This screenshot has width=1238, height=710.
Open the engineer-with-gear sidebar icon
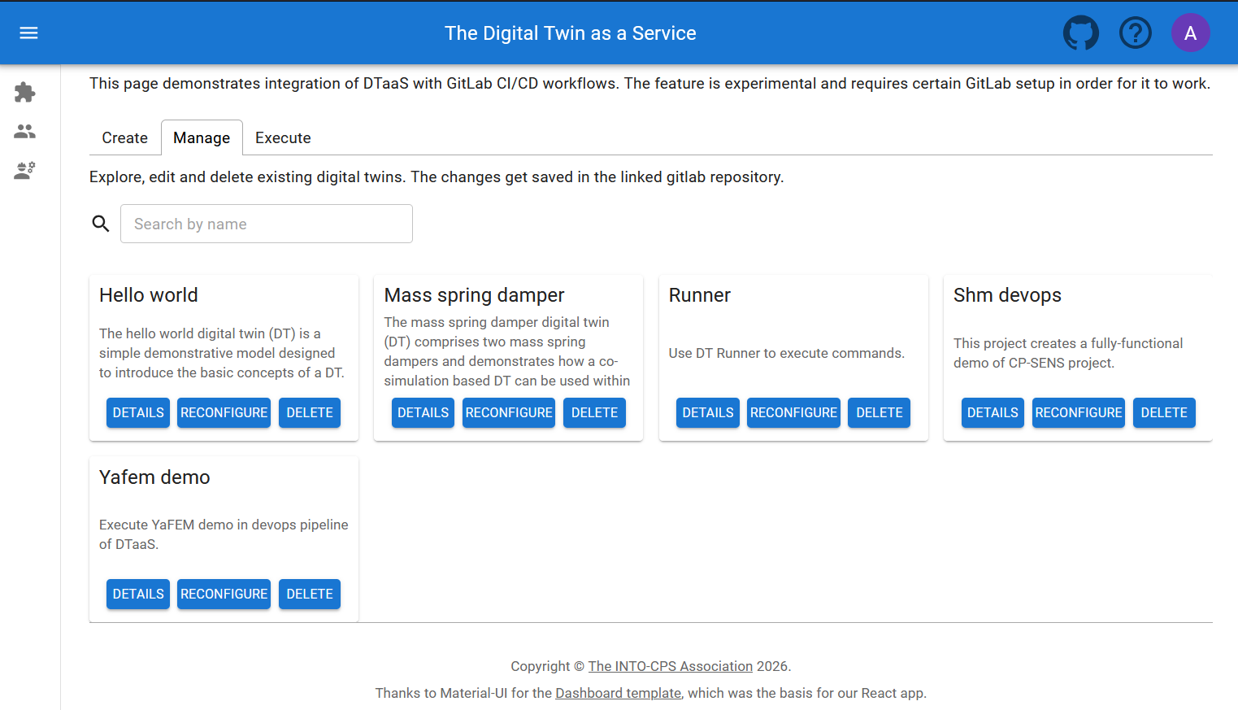coord(24,170)
